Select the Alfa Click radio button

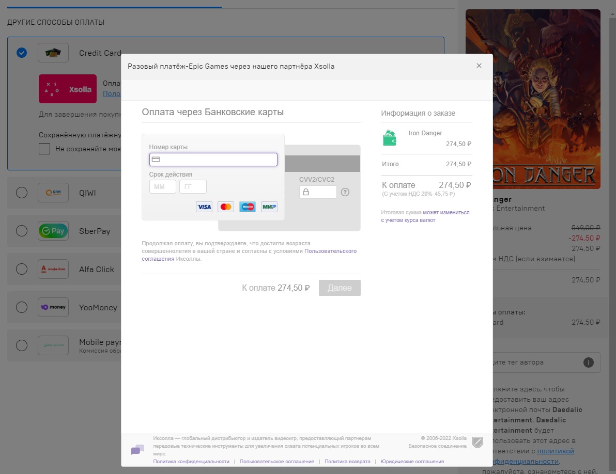(22, 269)
